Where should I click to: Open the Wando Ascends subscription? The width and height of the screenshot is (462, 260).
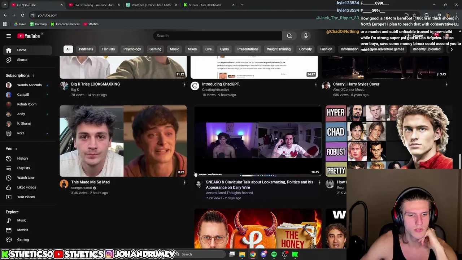[x=28, y=85]
